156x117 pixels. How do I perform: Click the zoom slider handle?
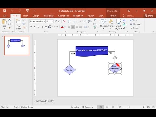click(129, 107)
